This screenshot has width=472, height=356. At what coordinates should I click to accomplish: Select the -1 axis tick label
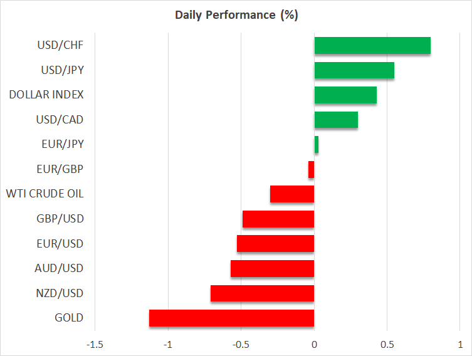click(x=168, y=344)
